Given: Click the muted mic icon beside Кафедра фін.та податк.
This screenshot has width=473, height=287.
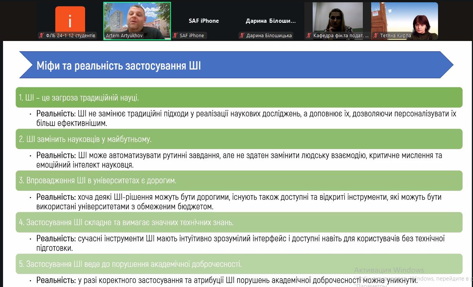Looking at the screenshot, I should pos(308,36).
